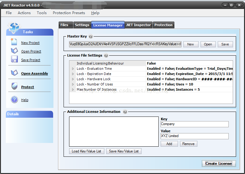245x174 pixels.
Task: Click the blue Help question mark icon
Action: coord(14,100)
